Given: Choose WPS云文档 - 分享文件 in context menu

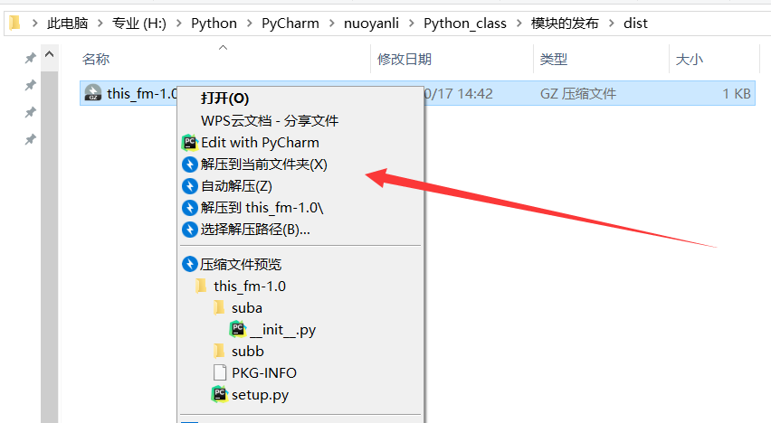Looking at the screenshot, I should pyautogui.click(x=270, y=121).
